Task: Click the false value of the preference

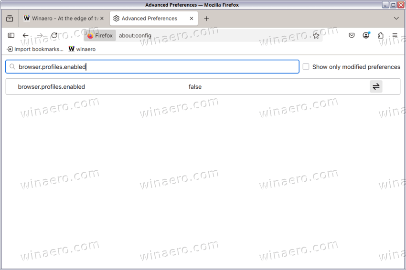Action: (195, 87)
